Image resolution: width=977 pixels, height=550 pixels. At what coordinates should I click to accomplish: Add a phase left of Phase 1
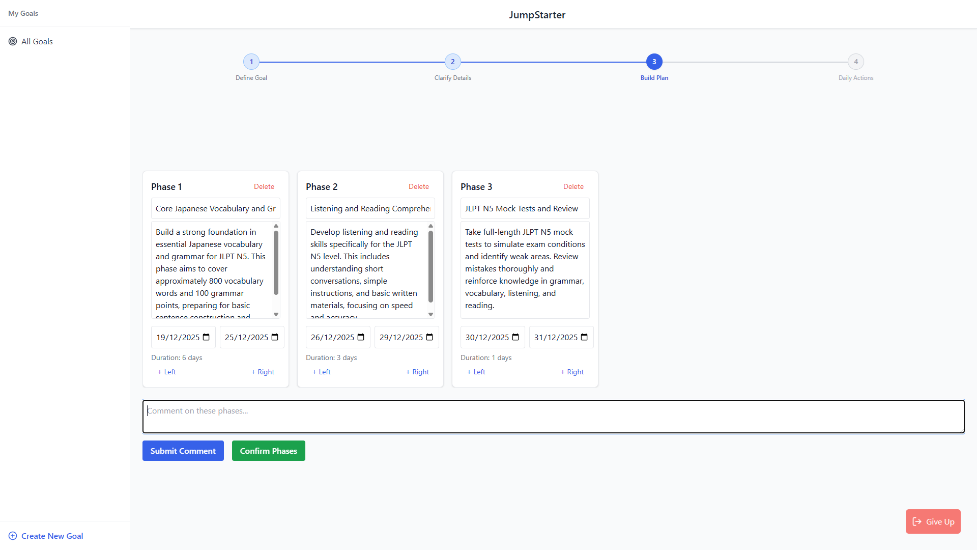click(x=166, y=372)
